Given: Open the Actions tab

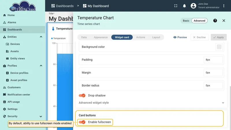Looking at the screenshot, I should point(141,37).
